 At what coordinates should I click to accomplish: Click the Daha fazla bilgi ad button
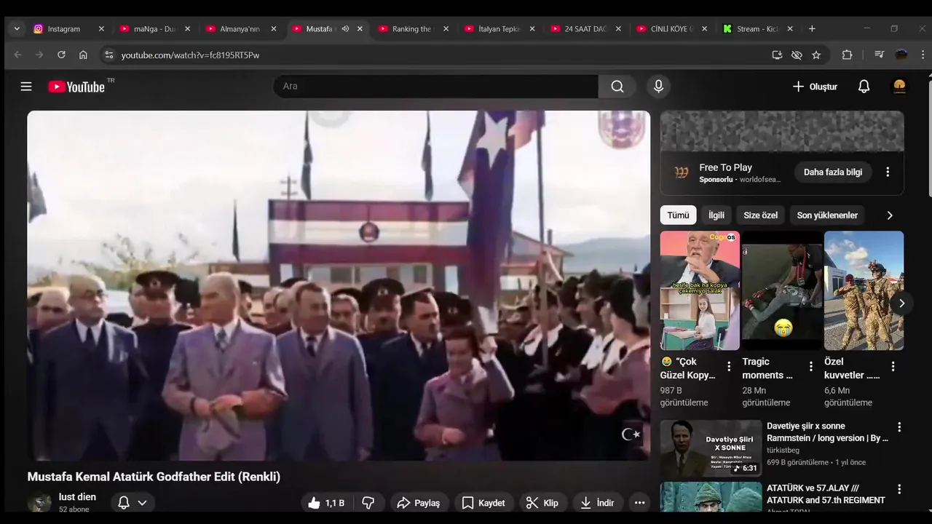point(833,172)
